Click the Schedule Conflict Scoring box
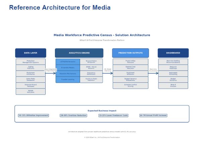Image resolution: width=201 pixels, height=141 pixels. pos(130,85)
